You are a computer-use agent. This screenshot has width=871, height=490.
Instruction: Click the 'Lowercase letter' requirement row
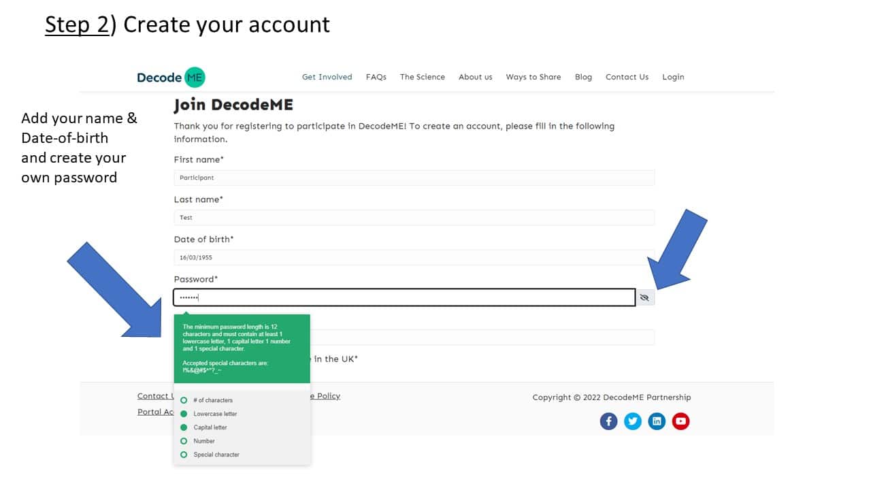(x=209, y=414)
